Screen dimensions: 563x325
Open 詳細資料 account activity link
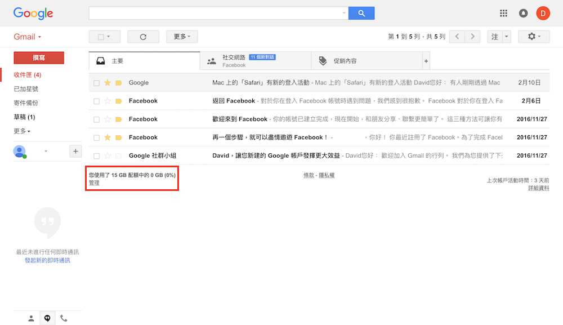click(538, 188)
